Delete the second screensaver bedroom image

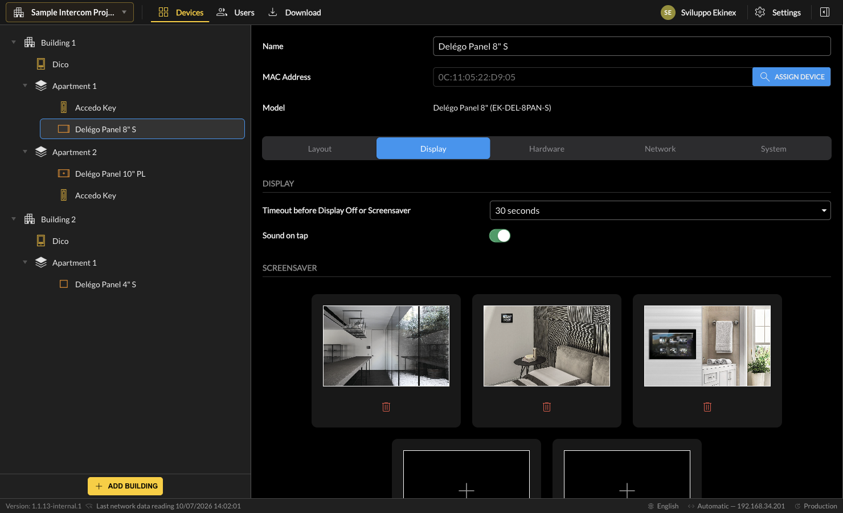(x=547, y=407)
